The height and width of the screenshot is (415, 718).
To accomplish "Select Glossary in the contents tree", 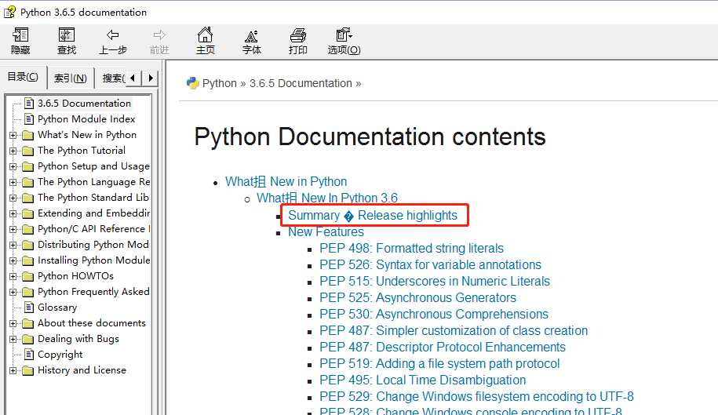I will click(x=57, y=308).
